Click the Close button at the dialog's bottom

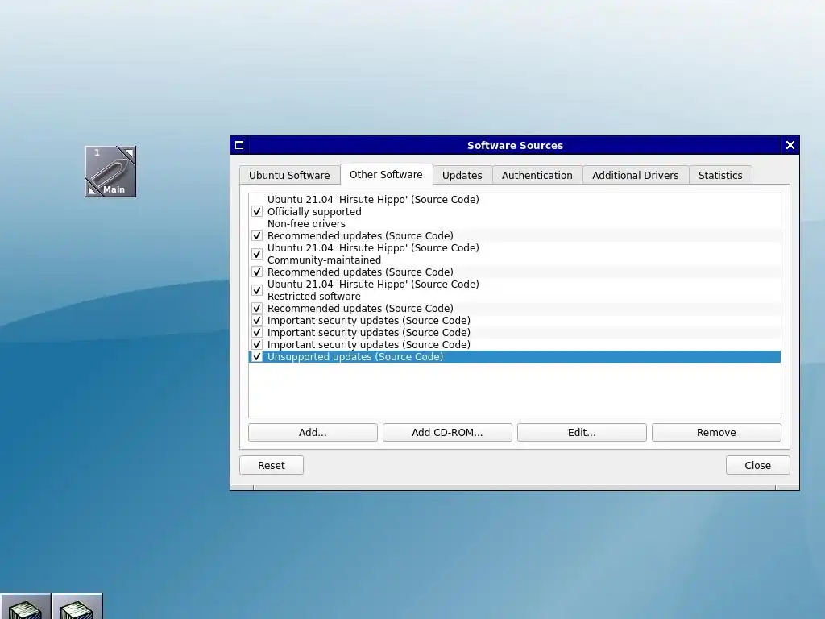click(x=757, y=465)
